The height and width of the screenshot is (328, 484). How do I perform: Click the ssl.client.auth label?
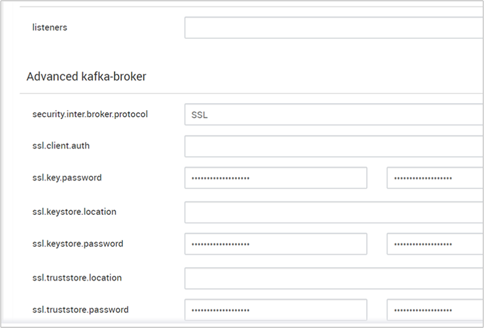60,146
